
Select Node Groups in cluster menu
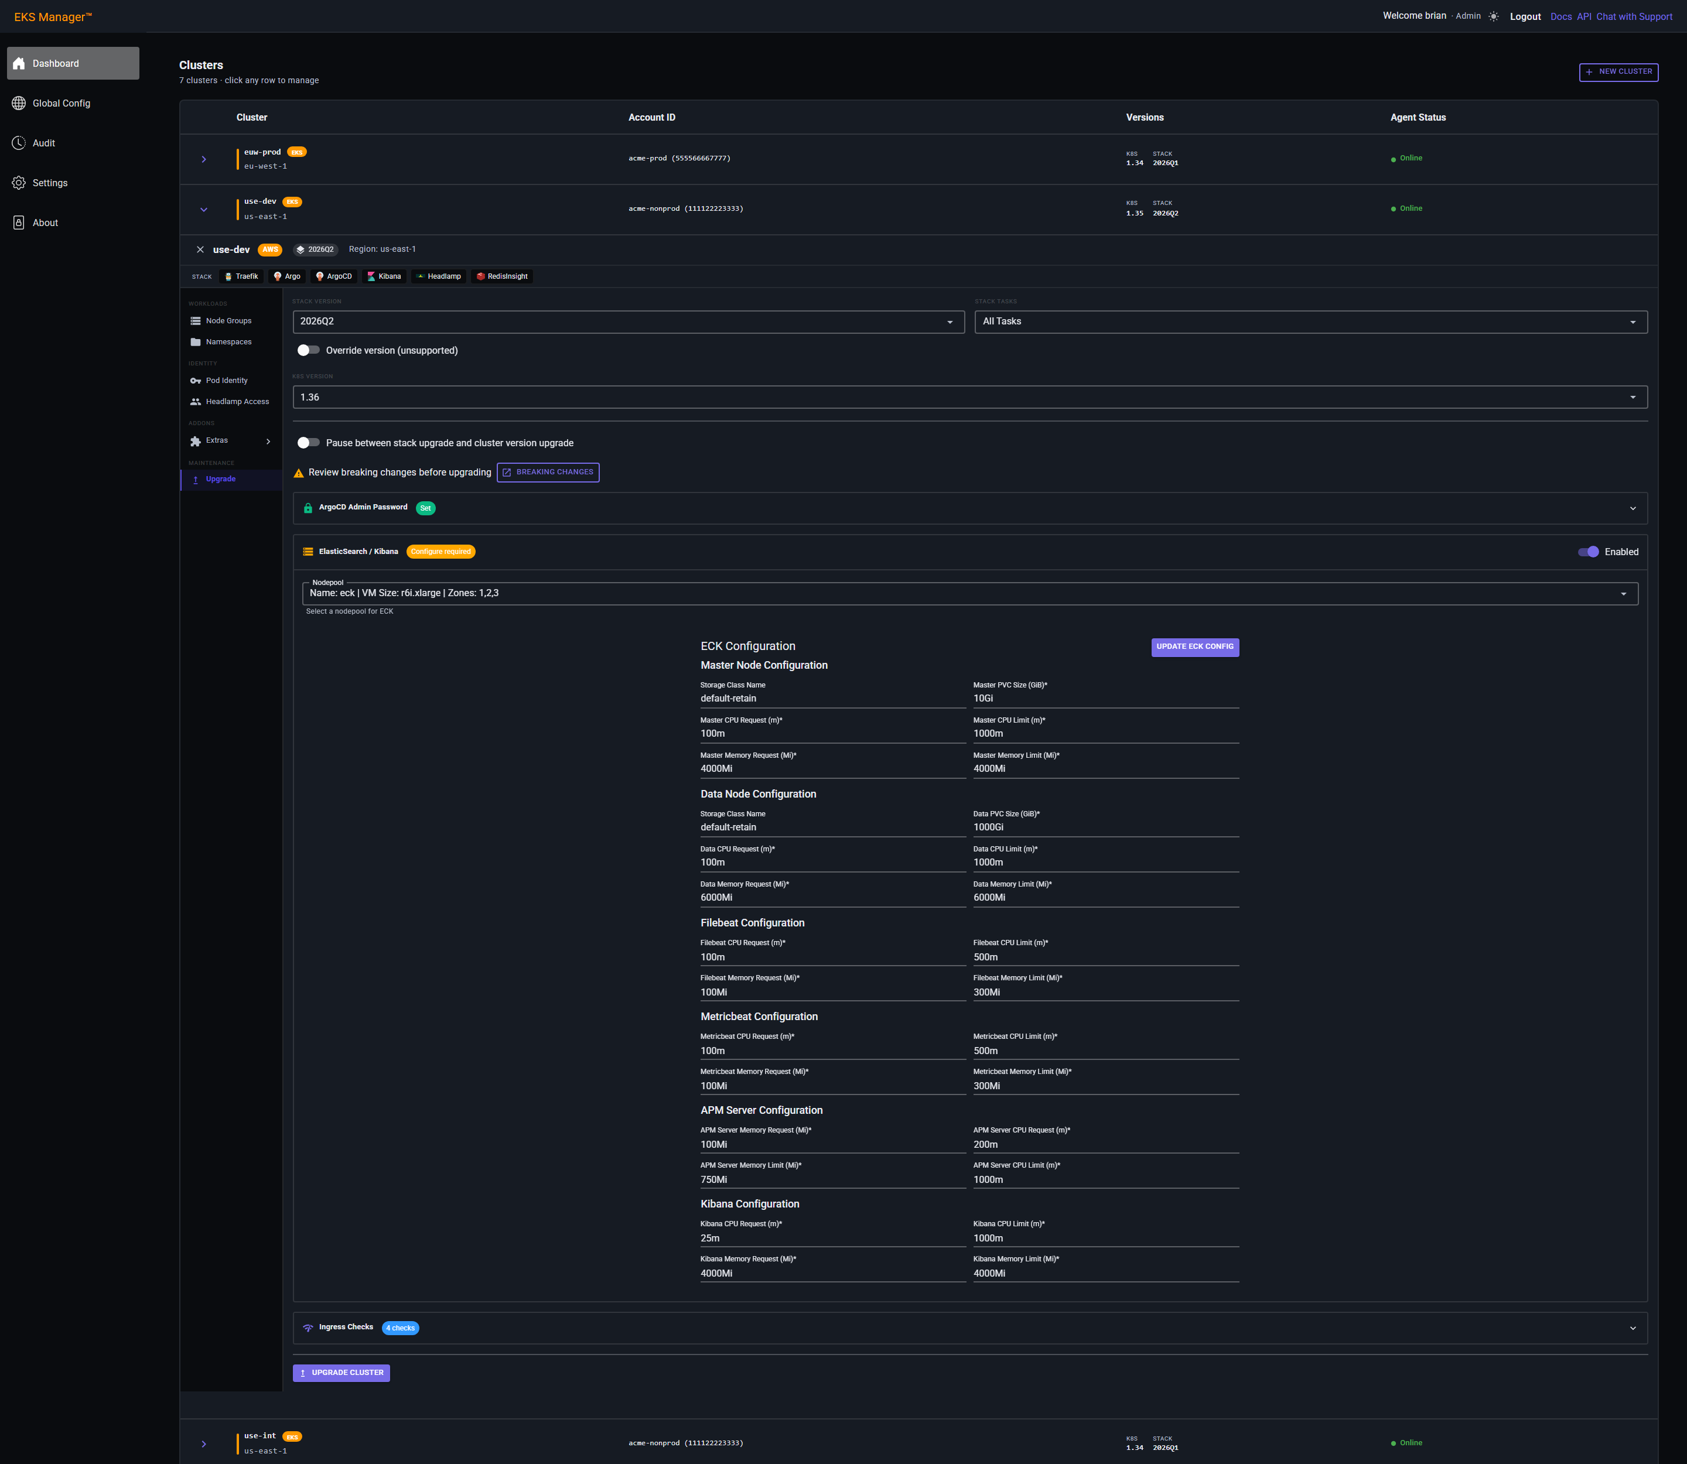tap(231, 321)
